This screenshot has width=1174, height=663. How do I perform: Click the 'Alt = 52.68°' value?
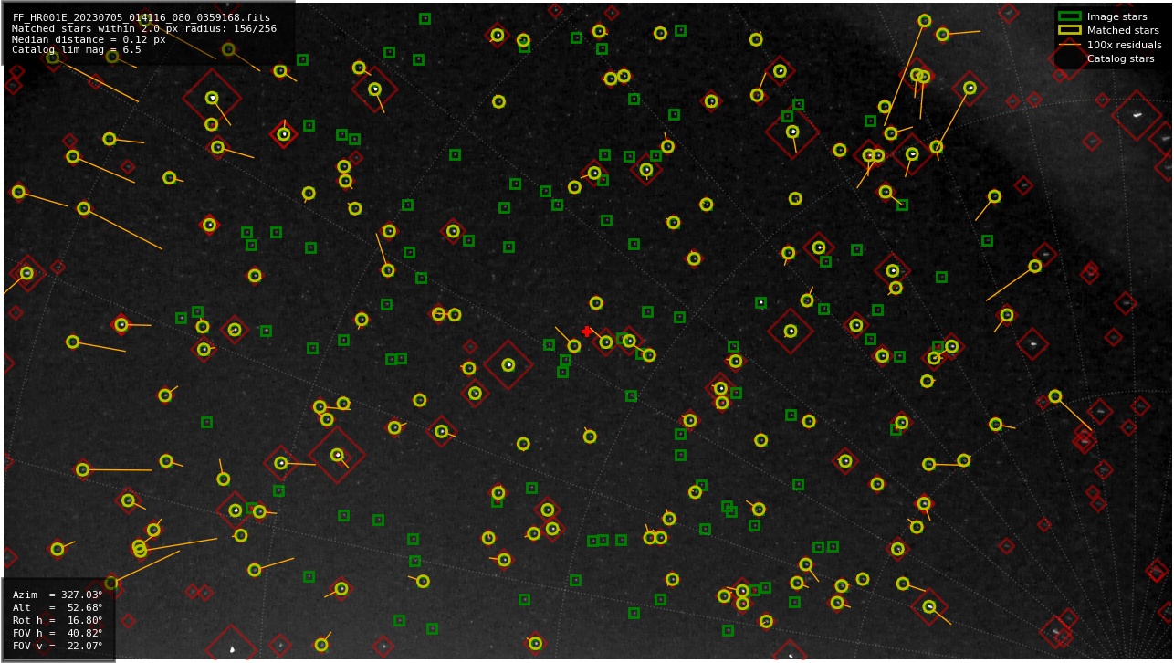pos(58,607)
